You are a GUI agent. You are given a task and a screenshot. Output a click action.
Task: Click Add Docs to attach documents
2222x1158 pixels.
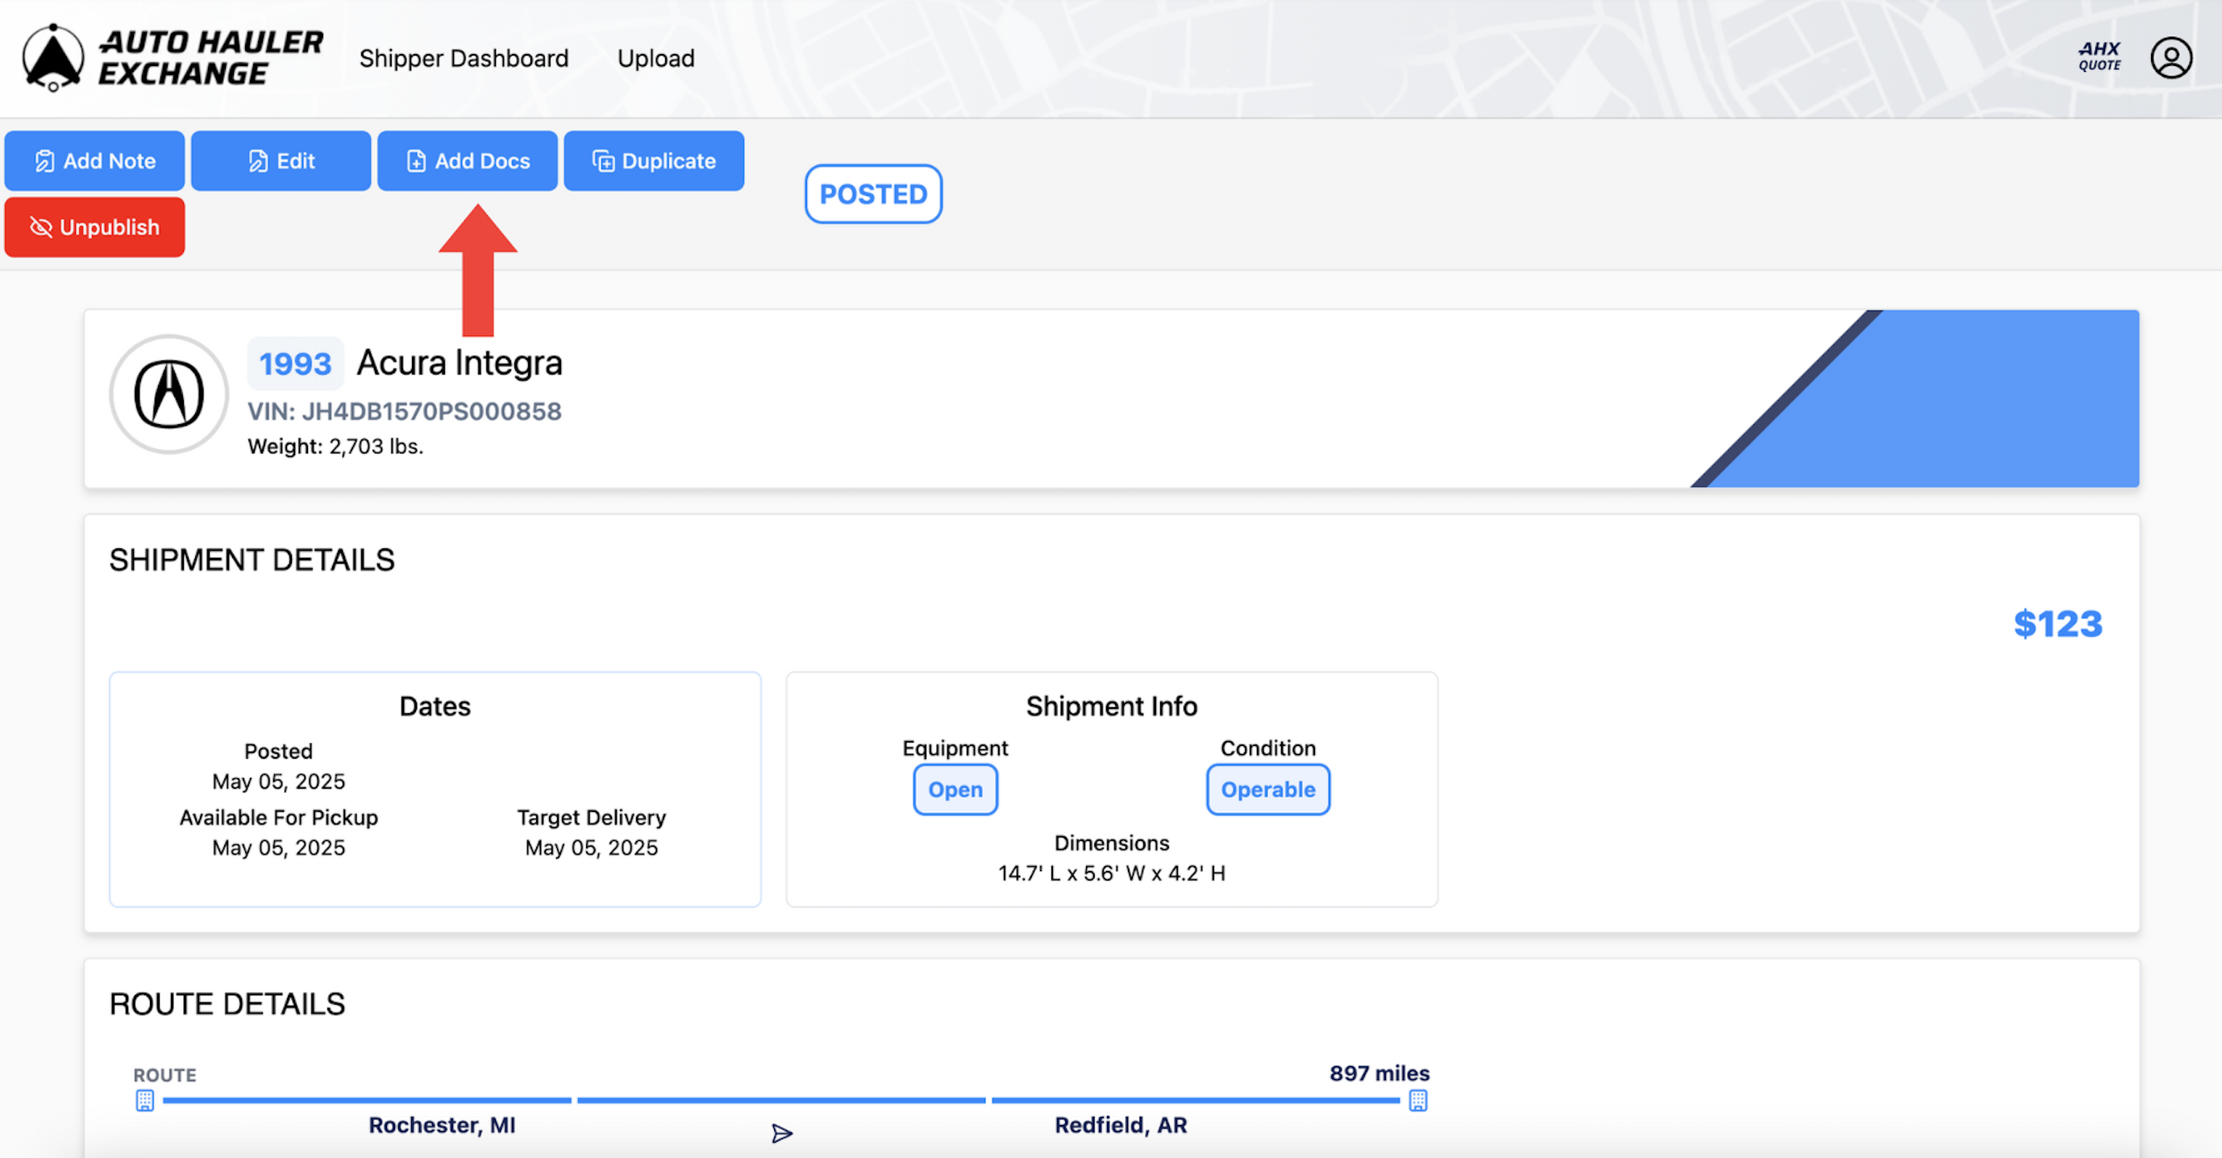pos(468,160)
